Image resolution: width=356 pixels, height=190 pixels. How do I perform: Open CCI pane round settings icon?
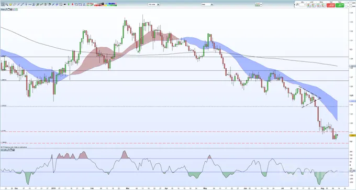point(14,150)
